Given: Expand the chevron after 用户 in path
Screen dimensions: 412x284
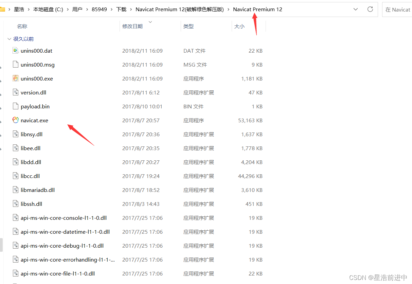Looking at the screenshot, I should click(x=87, y=10).
